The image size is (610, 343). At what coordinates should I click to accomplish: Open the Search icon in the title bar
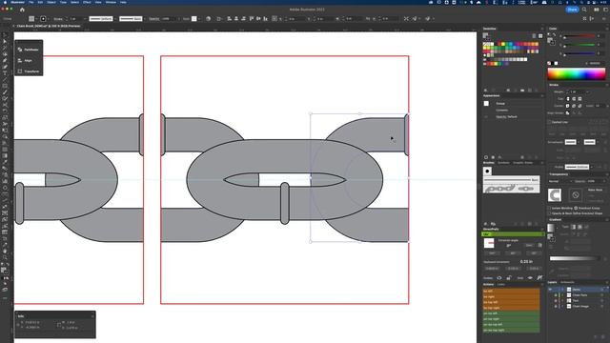pyautogui.click(x=584, y=10)
